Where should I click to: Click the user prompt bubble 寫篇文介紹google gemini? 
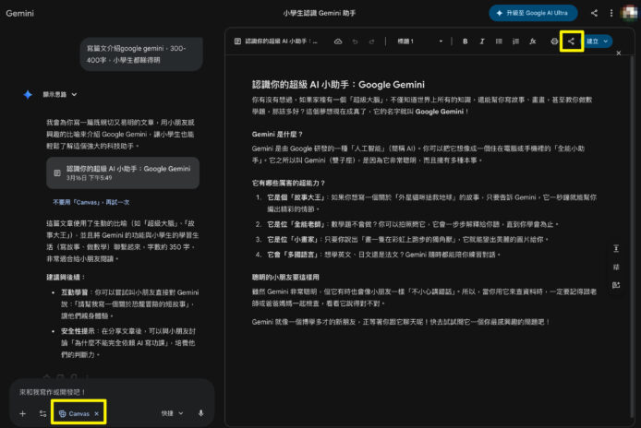[141, 53]
